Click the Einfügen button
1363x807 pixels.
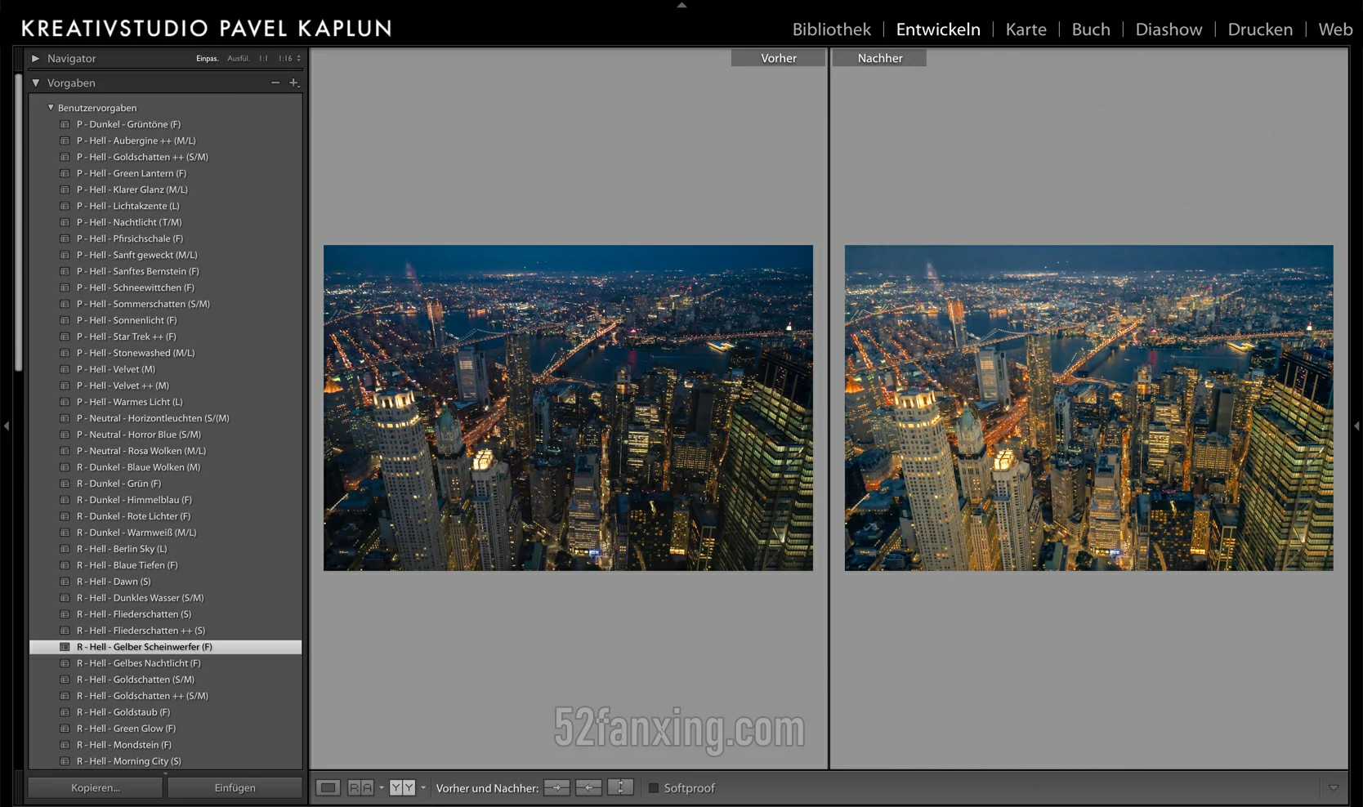(x=235, y=787)
